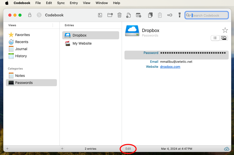
Task: Open the dropbox.com website link
Action: (170, 67)
